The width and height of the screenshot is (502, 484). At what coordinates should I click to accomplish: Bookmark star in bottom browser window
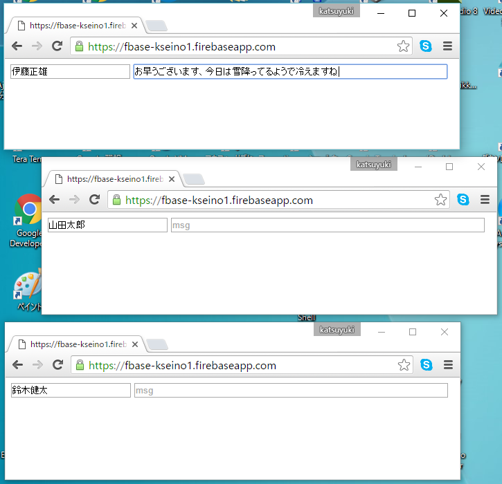[x=404, y=365]
